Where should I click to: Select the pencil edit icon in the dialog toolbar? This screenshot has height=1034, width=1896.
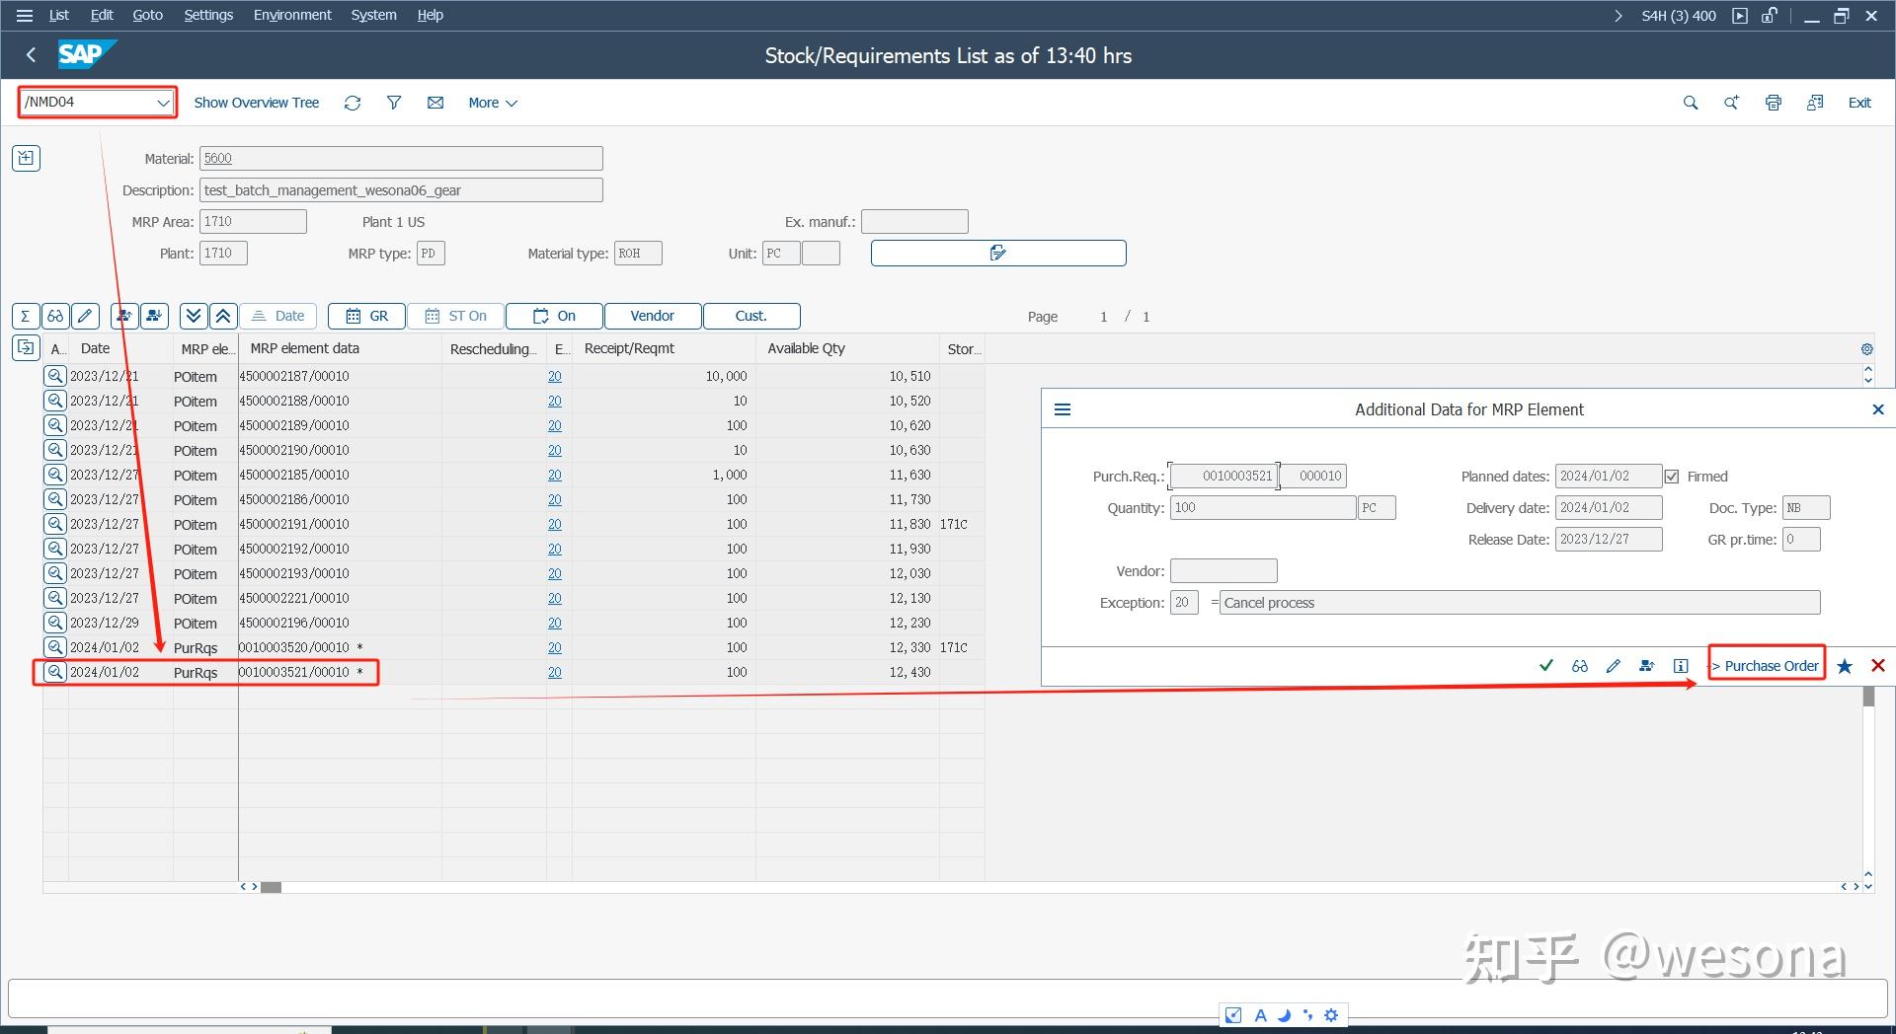coord(1614,666)
